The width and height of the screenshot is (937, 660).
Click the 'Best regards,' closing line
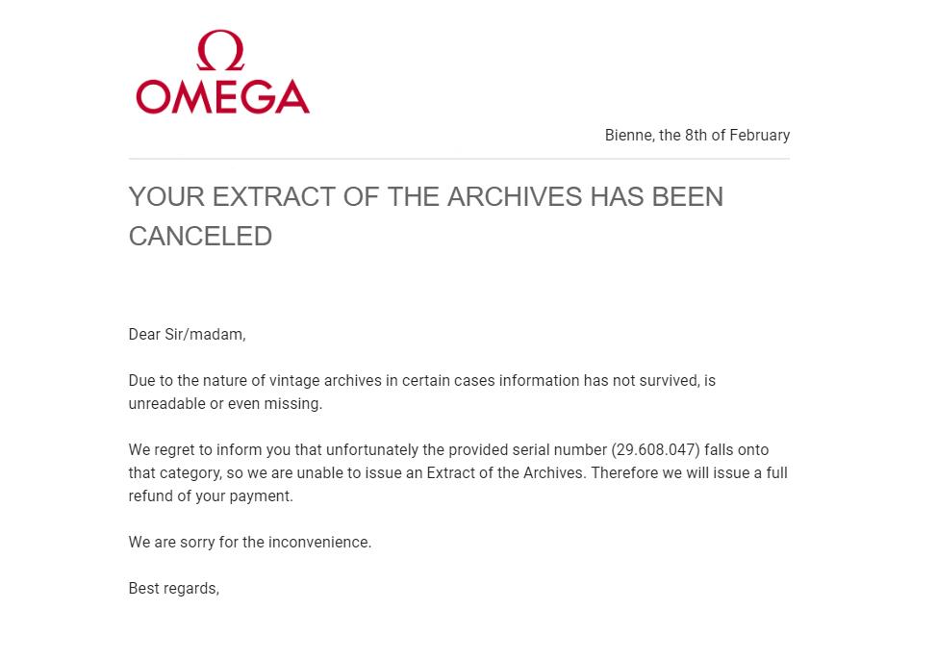[174, 589]
